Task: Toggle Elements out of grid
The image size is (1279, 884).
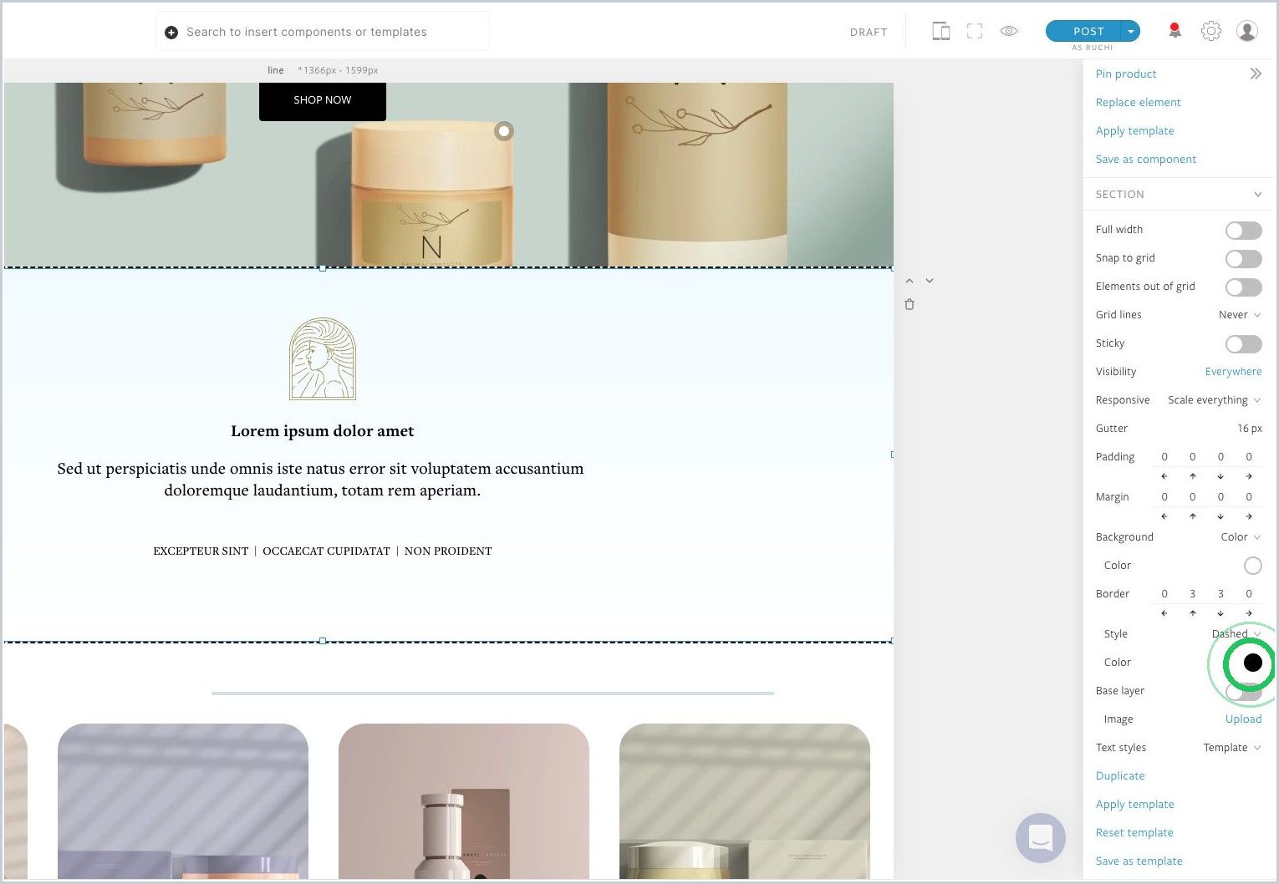Action: pyautogui.click(x=1243, y=287)
